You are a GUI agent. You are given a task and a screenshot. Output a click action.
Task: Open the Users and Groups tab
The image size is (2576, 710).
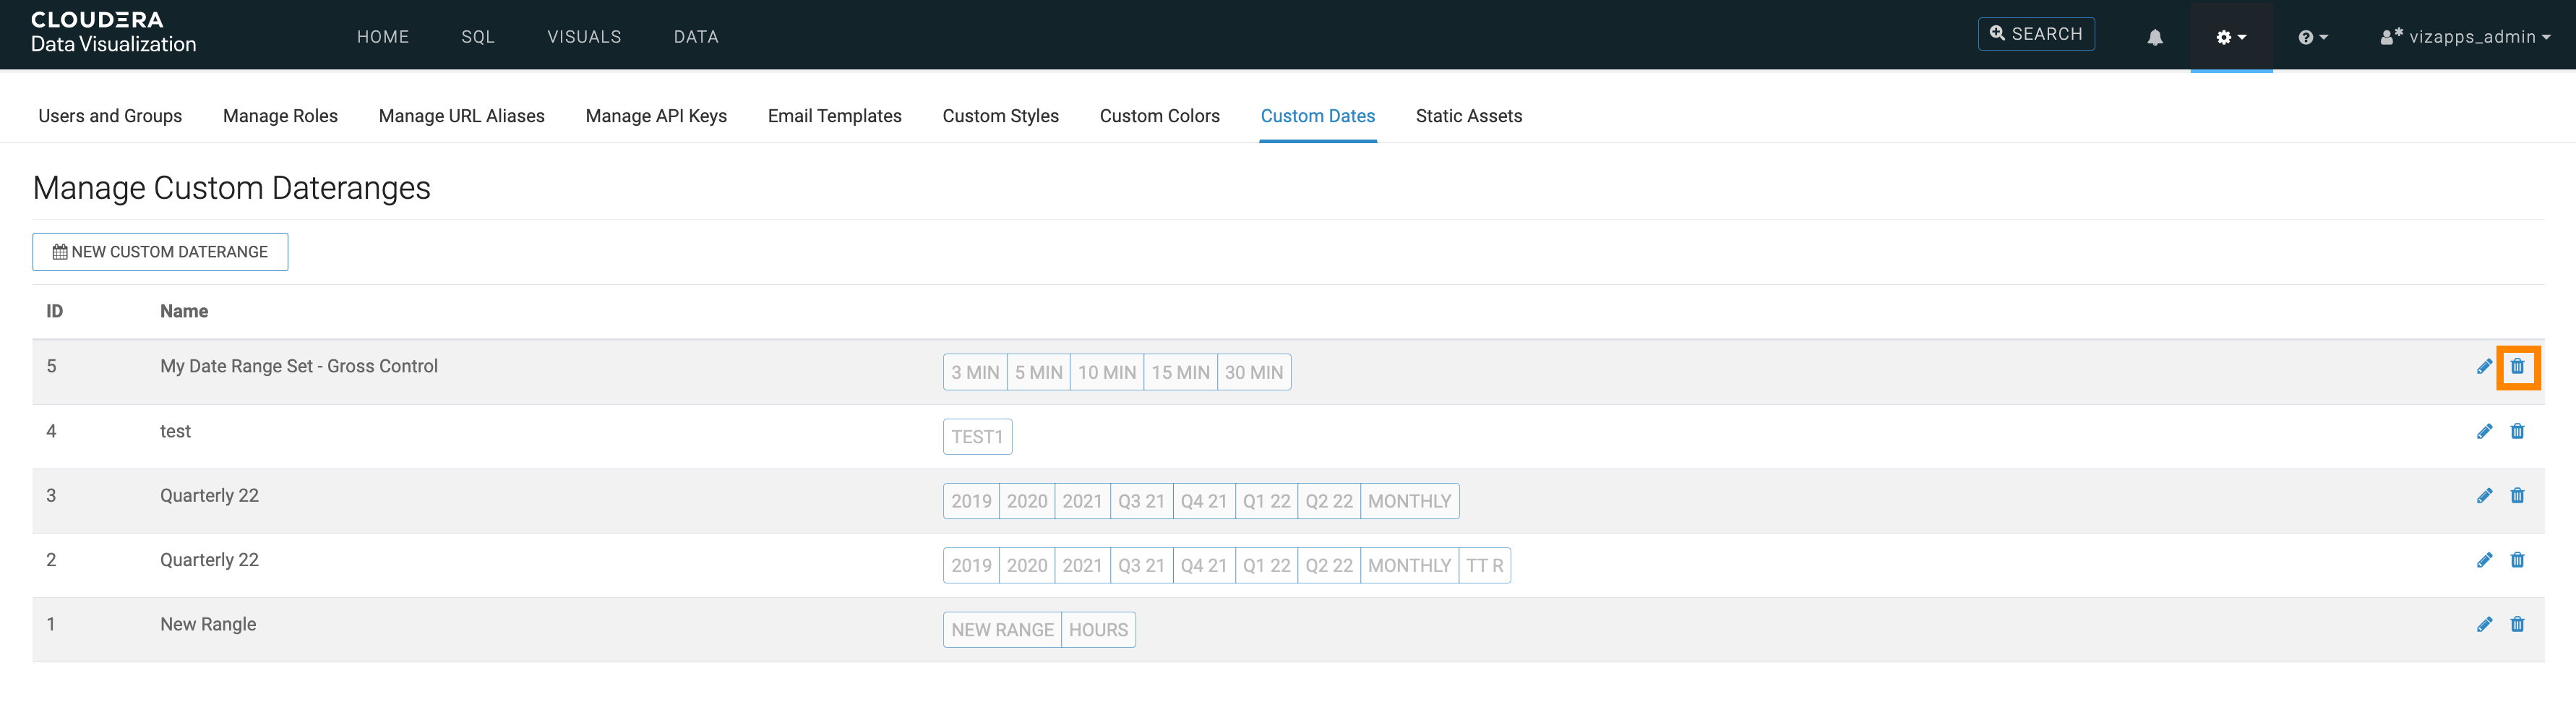pyautogui.click(x=110, y=116)
